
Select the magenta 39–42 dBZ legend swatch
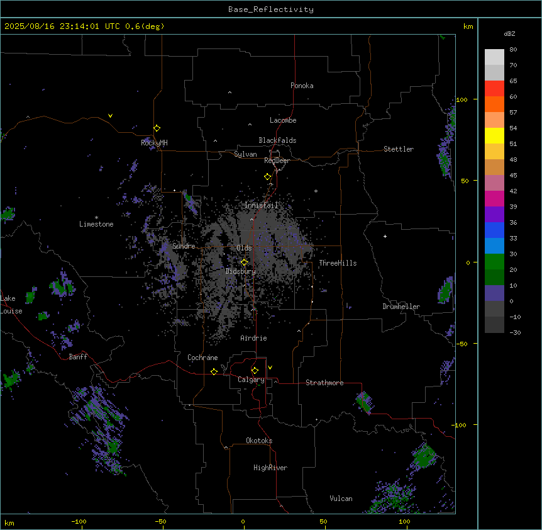coord(494,199)
